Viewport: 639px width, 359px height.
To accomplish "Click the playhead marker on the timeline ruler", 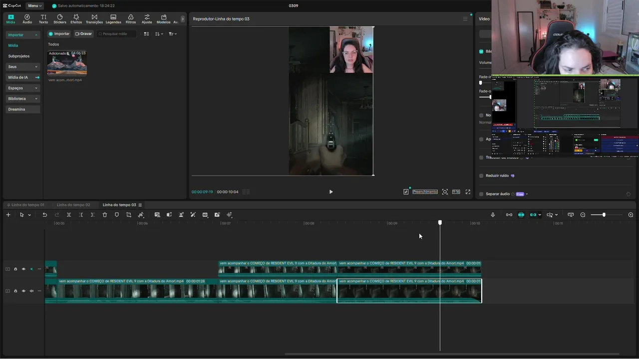I will point(440,222).
